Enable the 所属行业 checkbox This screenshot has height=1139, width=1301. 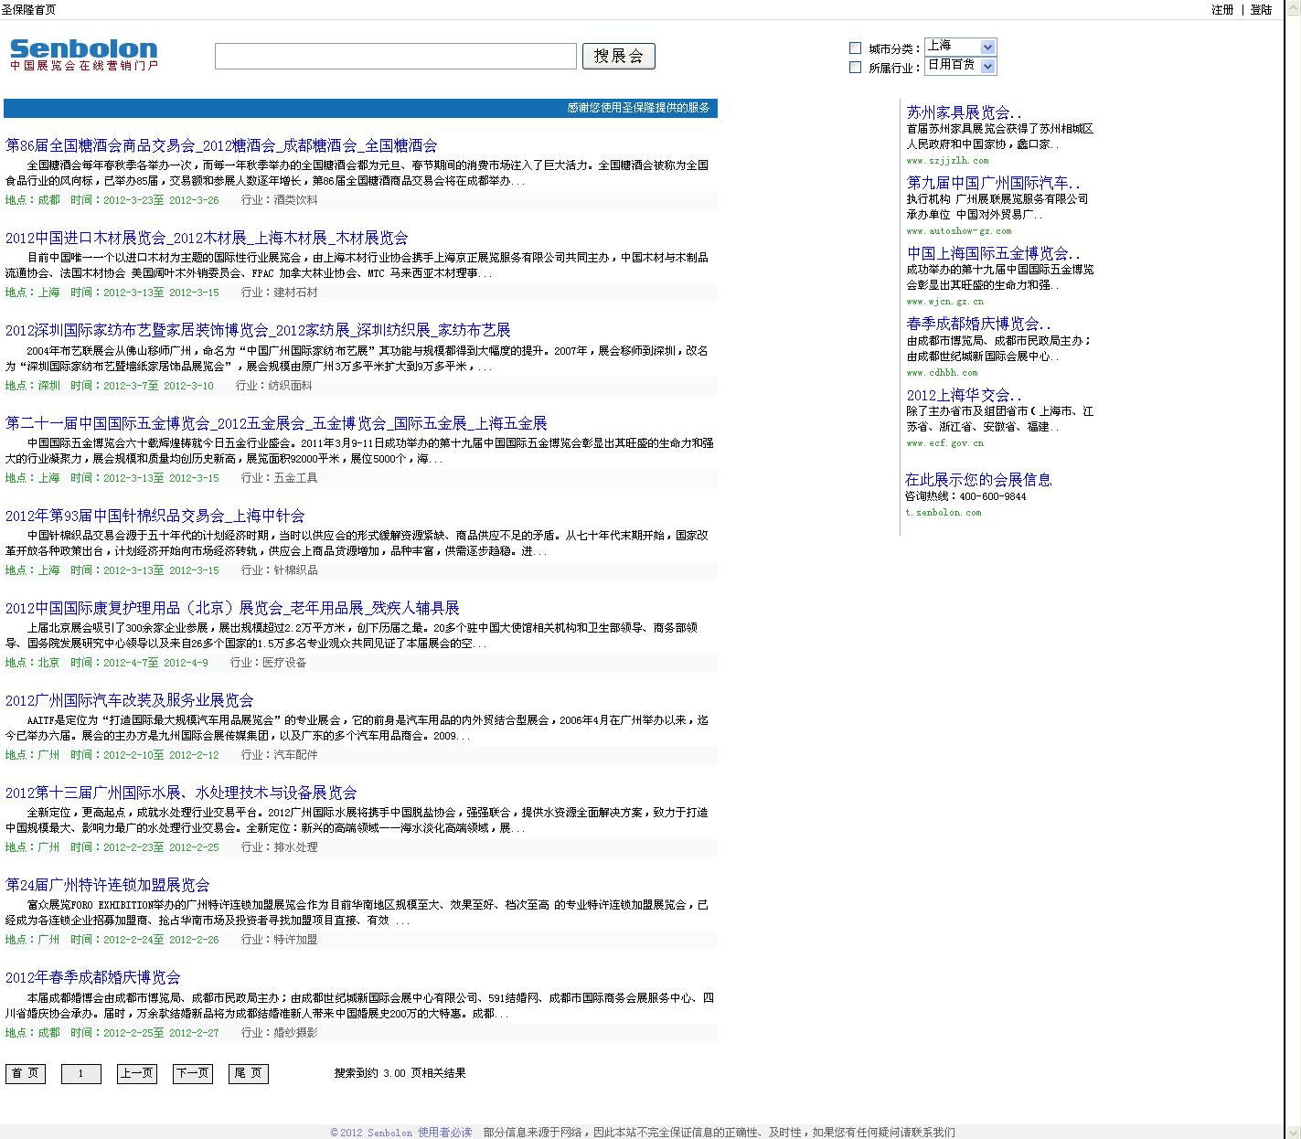click(x=855, y=67)
